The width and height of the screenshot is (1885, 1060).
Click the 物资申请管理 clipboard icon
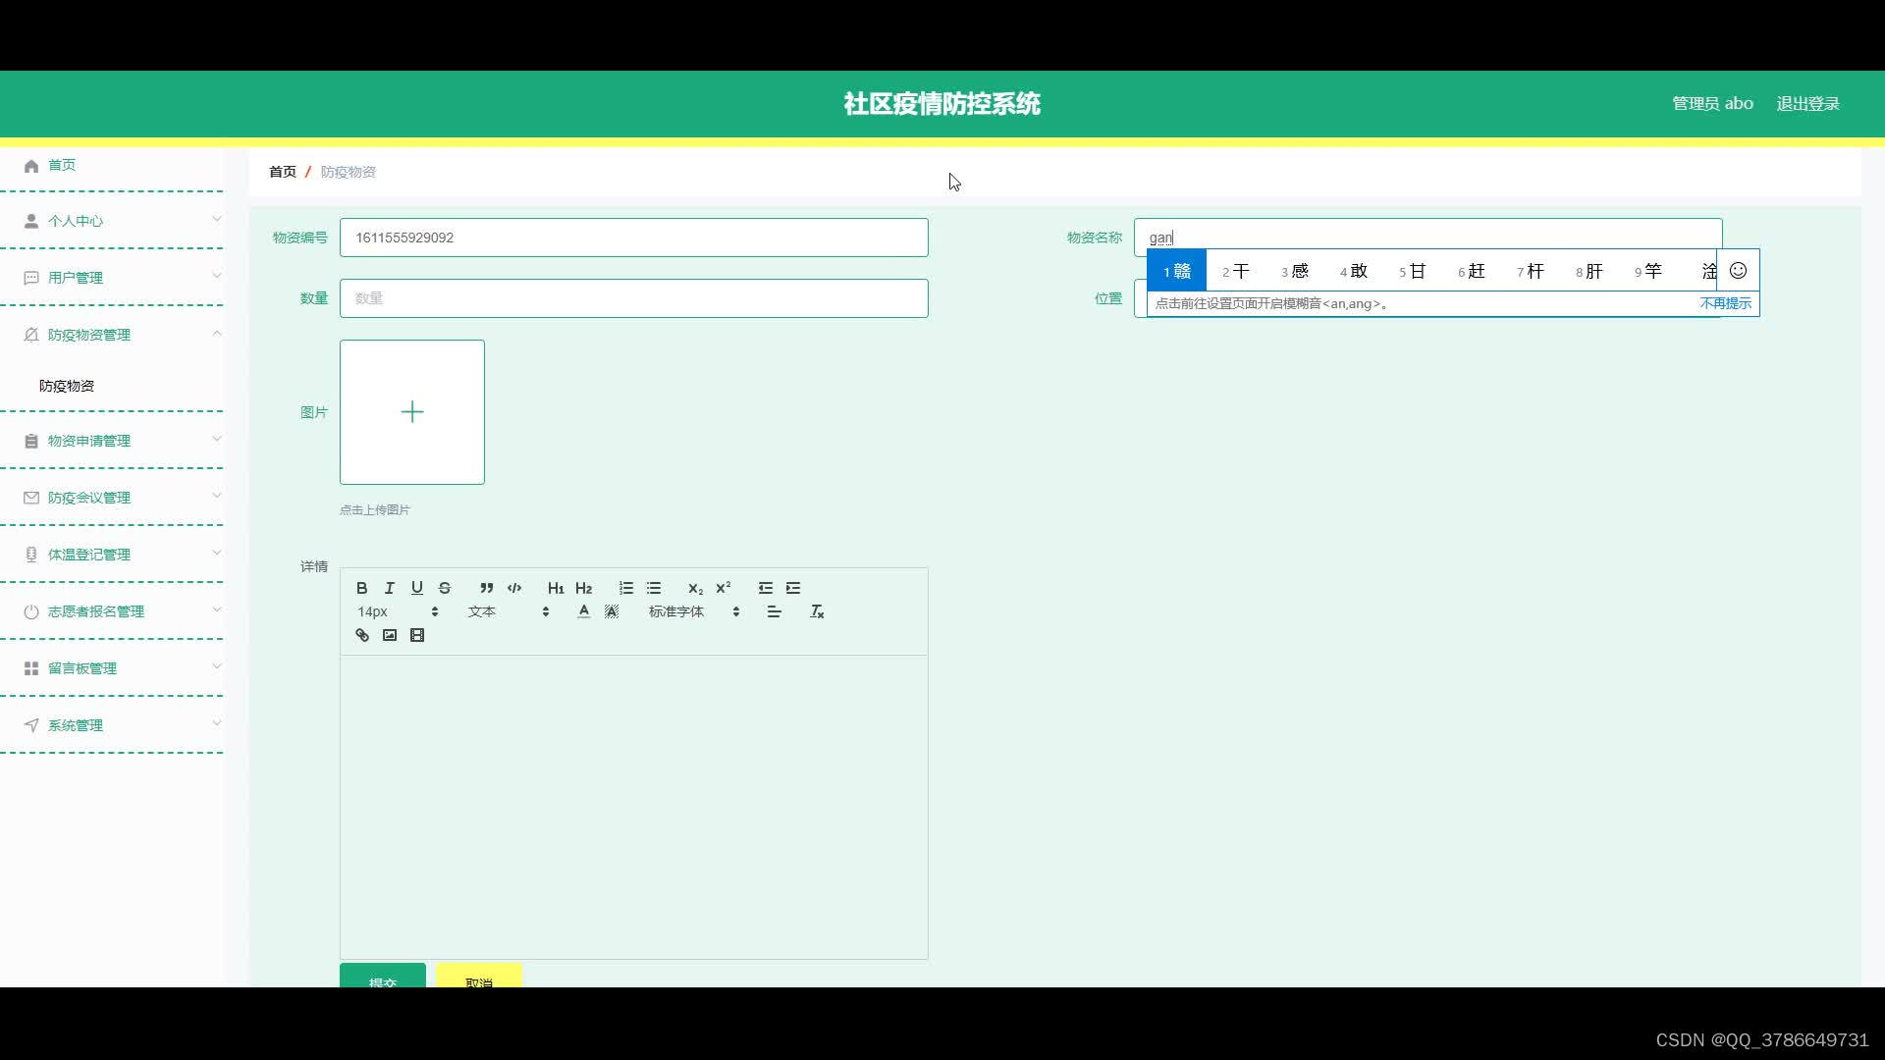pos(31,442)
